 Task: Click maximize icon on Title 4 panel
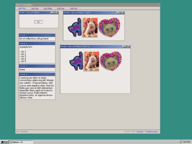(x=52, y=74)
